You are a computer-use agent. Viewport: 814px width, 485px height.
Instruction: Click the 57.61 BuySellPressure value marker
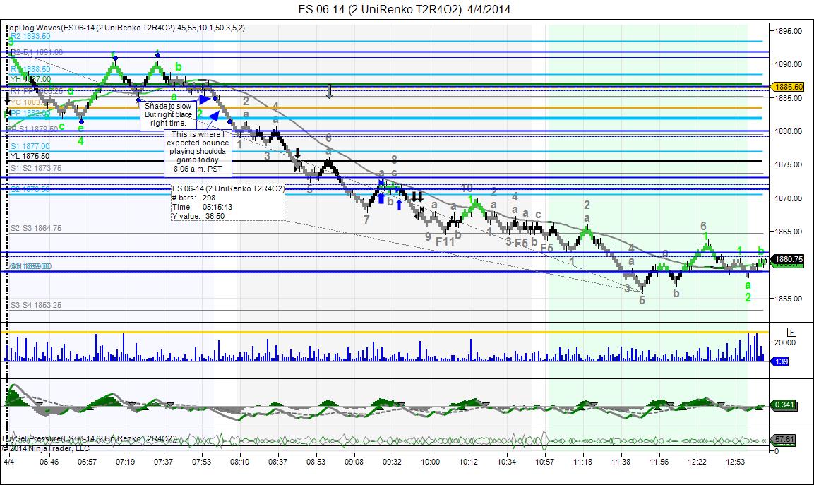click(x=784, y=439)
